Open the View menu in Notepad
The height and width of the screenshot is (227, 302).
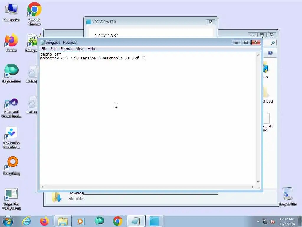tap(80, 49)
